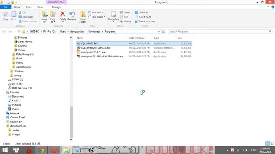
Task: Switch to the Manage tab
Action: tap(56, 7)
